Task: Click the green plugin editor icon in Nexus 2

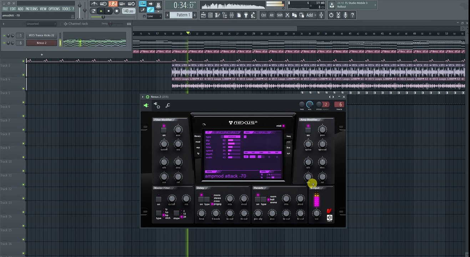Action: (x=146, y=105)
